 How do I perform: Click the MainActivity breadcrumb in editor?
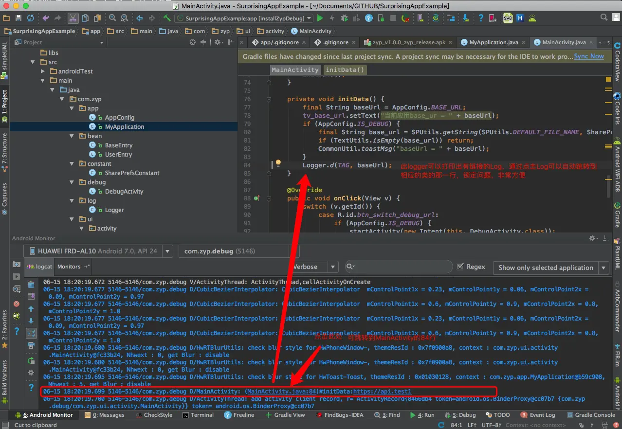(x=295, y=70)
